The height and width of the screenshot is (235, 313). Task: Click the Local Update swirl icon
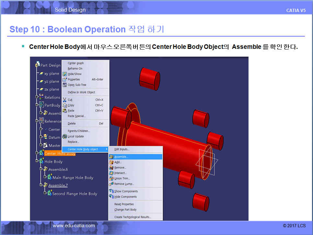tap(64, 136)
